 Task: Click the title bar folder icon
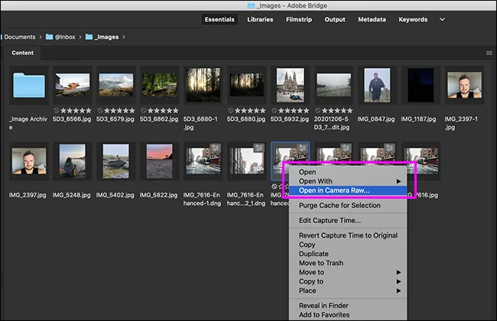(x=252, y=6)
